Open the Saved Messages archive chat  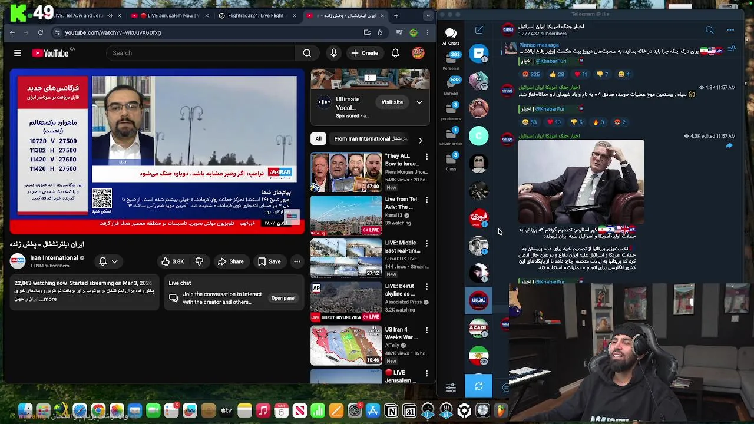[x=478, y=53]
